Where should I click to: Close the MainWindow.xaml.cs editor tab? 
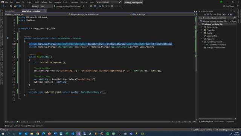point(45,11)
